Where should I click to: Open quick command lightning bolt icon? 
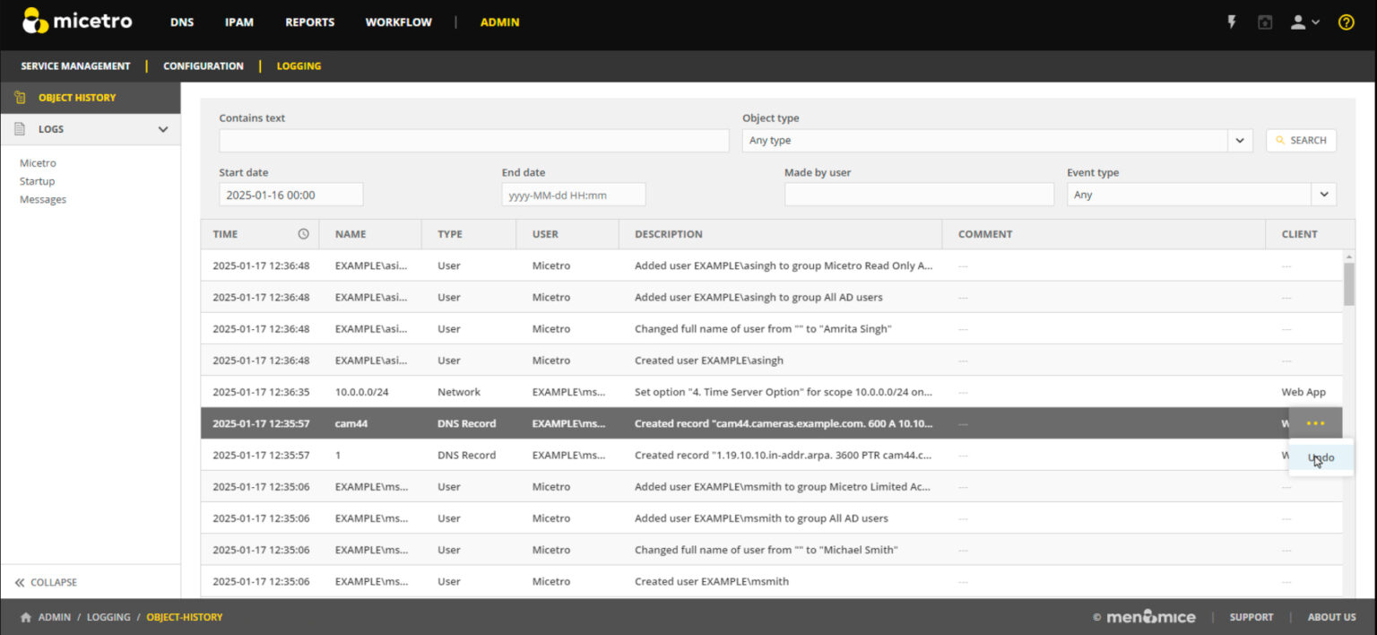point(1232,22)
